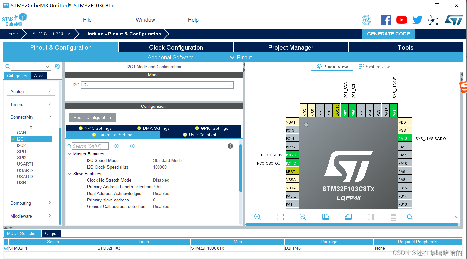Viewport: 467px width, 259px height.
Task: Show the parameter info icon
Action: point(230,146)
